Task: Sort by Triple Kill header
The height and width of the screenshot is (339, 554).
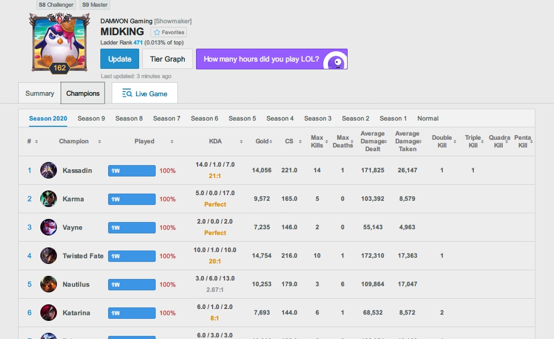Action: (x=473, y=141)
